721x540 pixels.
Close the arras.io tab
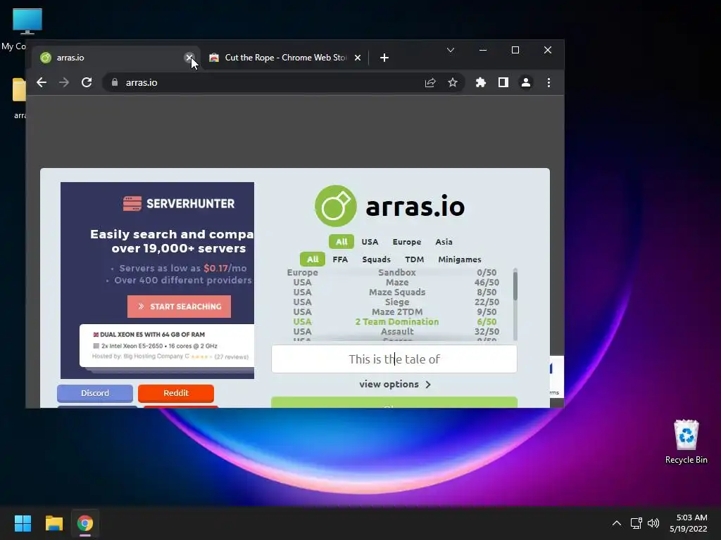pos(189,58)
